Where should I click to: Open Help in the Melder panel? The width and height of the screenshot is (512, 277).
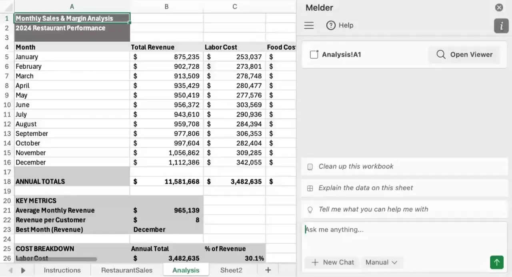(340, 25)
